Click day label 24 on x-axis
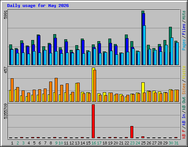Screen dimensions: 188x147 click(x=138, y=143)
